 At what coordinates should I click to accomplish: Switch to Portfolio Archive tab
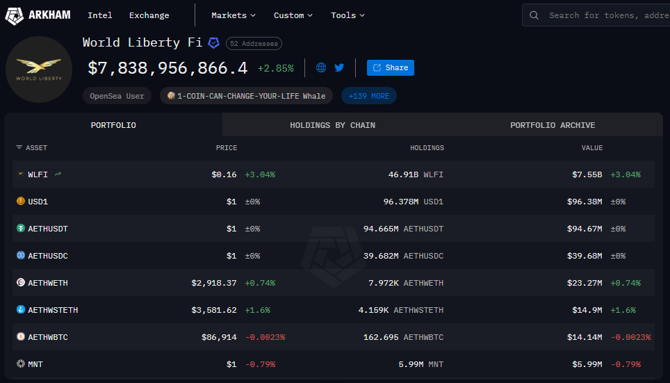coord(553,125)
